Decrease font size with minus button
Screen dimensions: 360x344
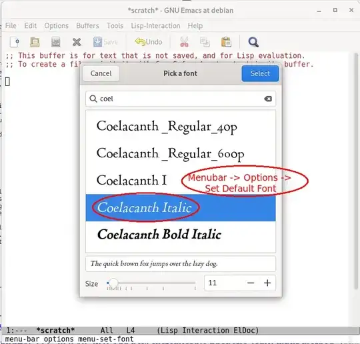(x=251, y=283)
